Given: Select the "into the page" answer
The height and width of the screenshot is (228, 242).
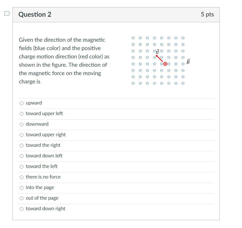Looking at the screenshot, I should coord(21,188).
